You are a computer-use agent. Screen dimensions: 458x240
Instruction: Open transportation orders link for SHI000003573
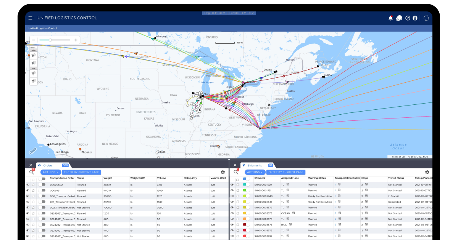(x=335, y=213)
